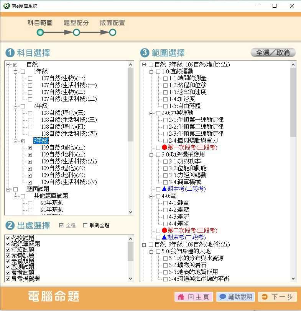
Task: Check the 期末考(二段考) checkbox
Action: pyautogui.click(x=158, y=238)
